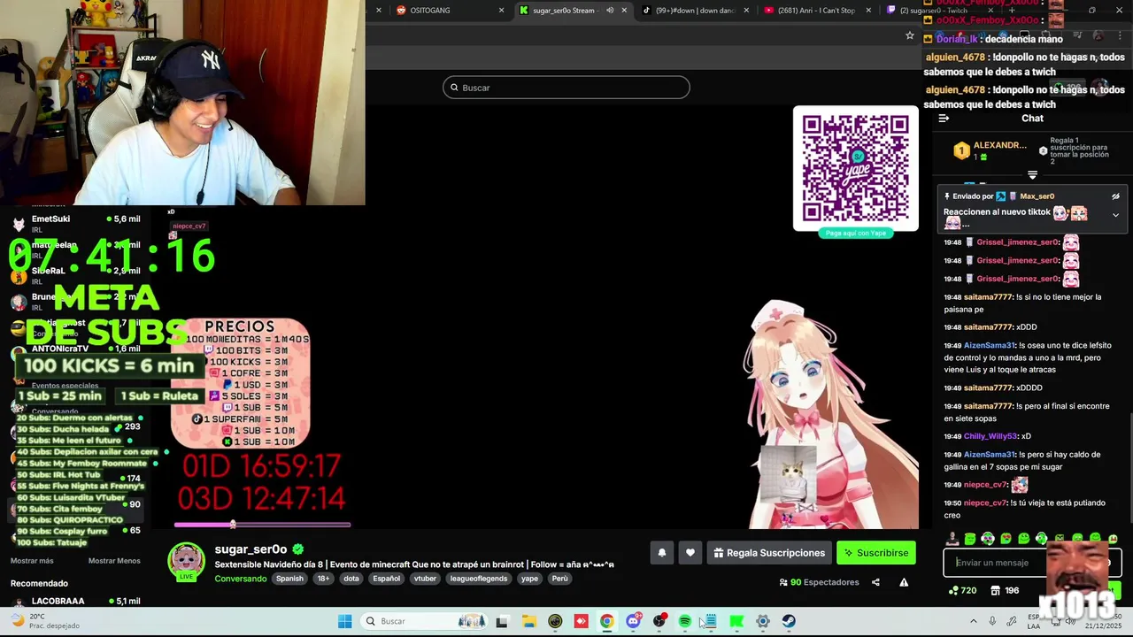The width and height of the screenshot is (1133, 637).
Task: Click Mostrar más in sidebar
Action: [x=32, y=561]
